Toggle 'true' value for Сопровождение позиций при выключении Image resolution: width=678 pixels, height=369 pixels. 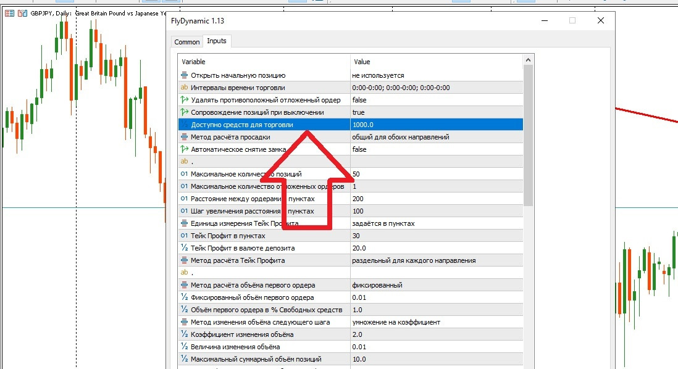tap(437, 112)
